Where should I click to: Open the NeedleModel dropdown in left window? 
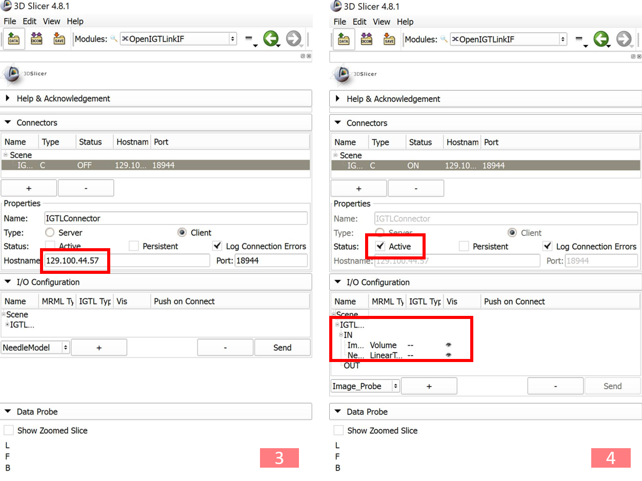tap(35, 348)
